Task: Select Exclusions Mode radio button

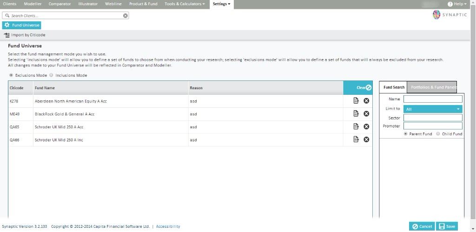Action: pyautogui.click(x=11, y=75)
